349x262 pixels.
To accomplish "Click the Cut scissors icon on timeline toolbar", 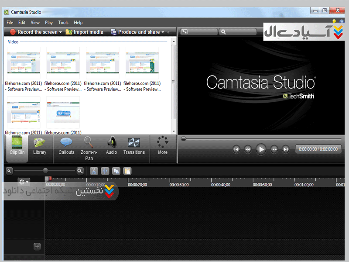I will [x=94, y=171].
